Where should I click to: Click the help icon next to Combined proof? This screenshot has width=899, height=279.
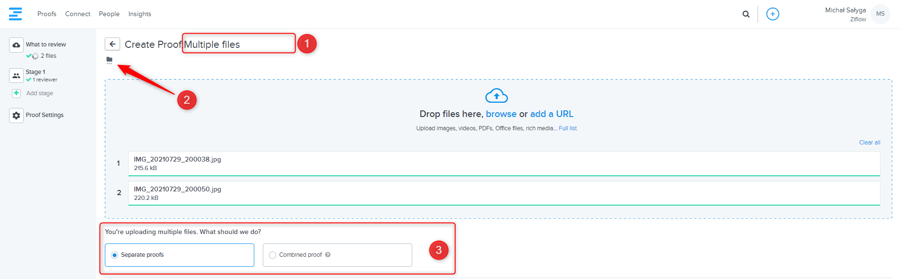click(328, 255)
